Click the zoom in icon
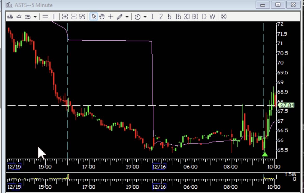 pyautogui.click(x=65, y=17)
